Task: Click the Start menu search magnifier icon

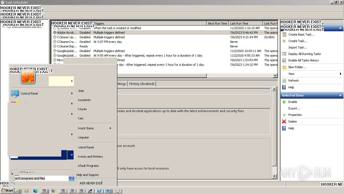Action: pyautogui.click(x=71, y=178)
